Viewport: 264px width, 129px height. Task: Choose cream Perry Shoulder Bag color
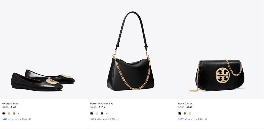(97, 113)
